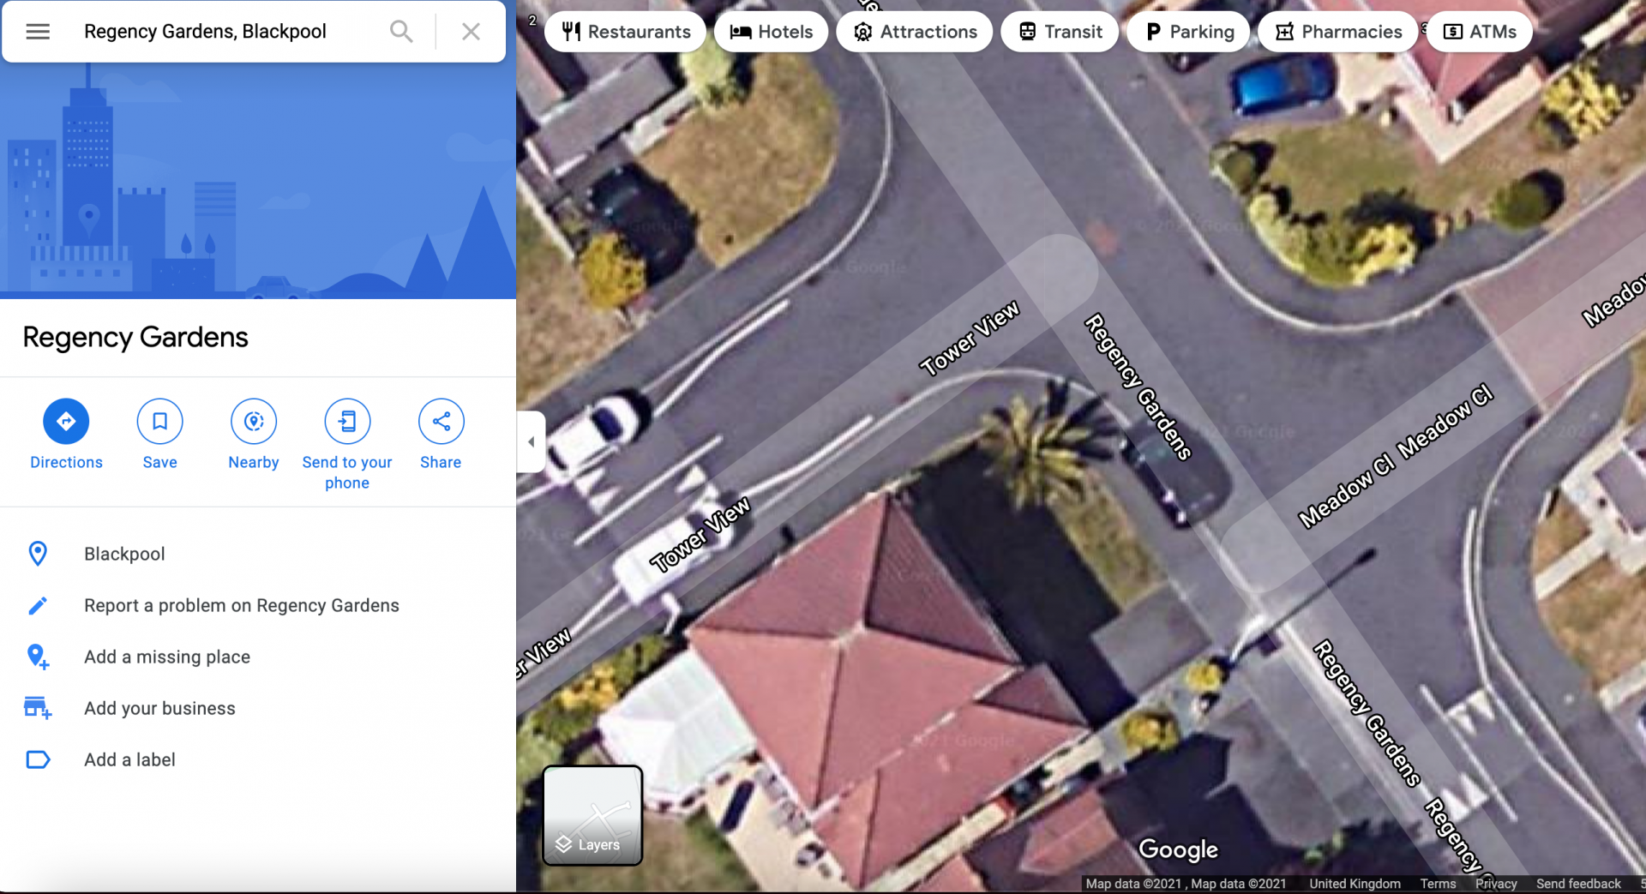Screen dimensions: 1646x894
Task: Collapse the side panel arrow
Action: coord(532,441)
